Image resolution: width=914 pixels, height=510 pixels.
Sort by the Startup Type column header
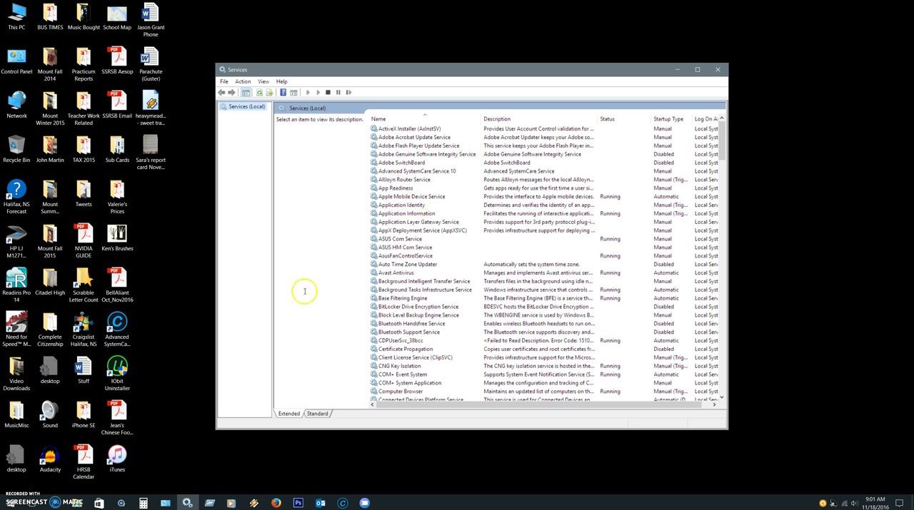coord(668,119)
